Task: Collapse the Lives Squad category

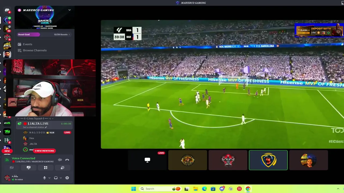Action: tap(35, 118)
